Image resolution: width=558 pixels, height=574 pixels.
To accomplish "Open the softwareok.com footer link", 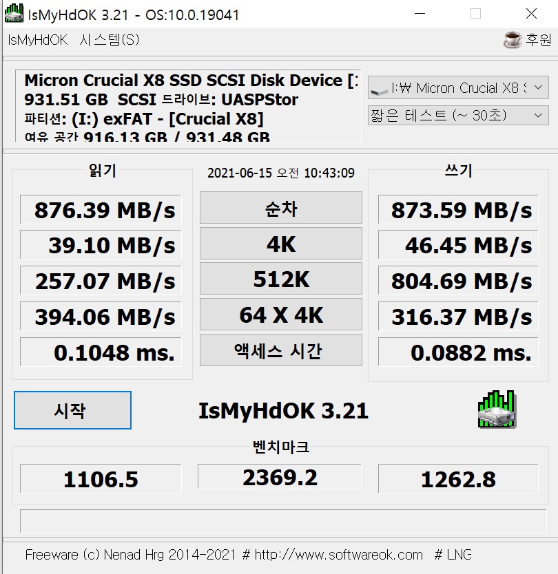I will pos(338,555).
